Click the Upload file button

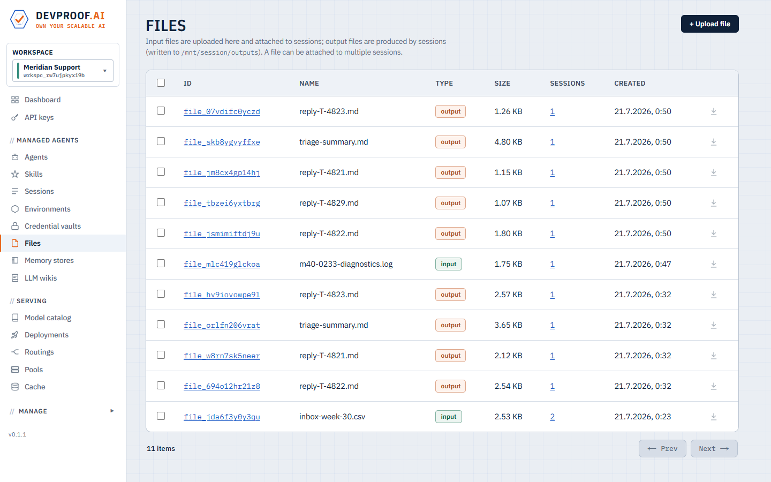709,24
